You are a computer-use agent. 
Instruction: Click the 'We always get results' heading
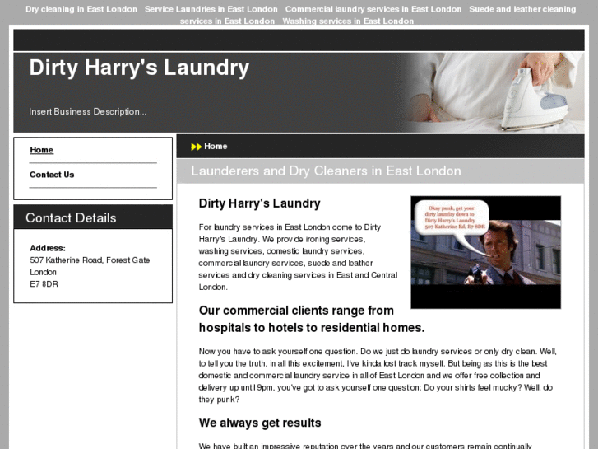click(260, 423)
